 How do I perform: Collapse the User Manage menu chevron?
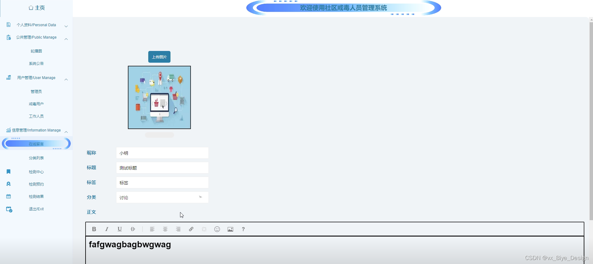coord(66,79)
